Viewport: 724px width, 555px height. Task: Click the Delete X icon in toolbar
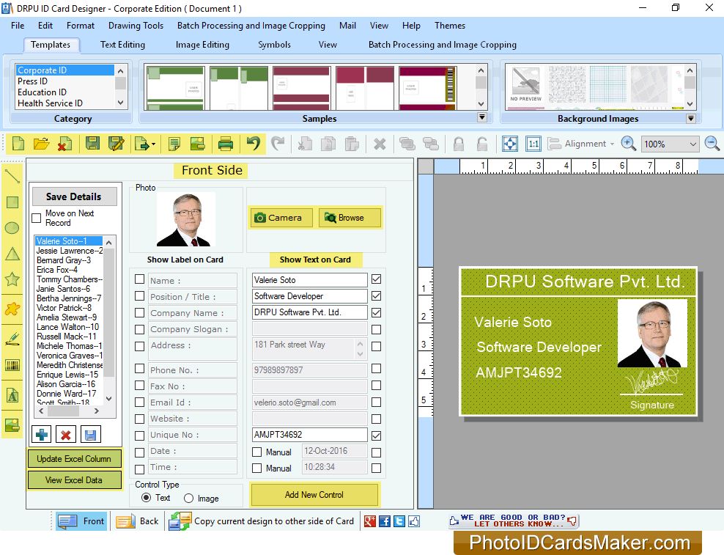pos(380,144)
